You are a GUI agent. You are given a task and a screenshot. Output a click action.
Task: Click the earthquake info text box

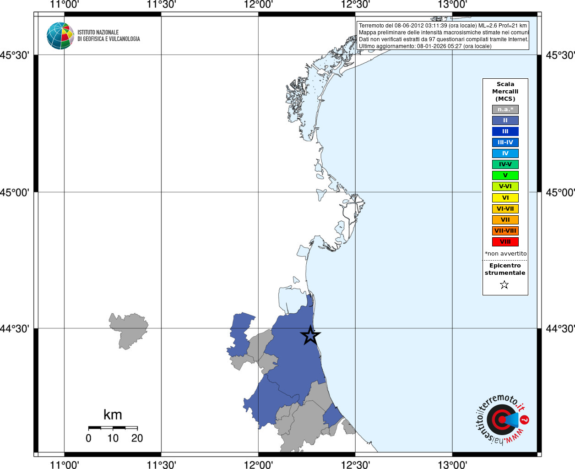pos(443,36)
